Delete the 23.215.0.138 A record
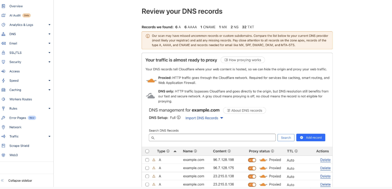Image resolution: width=392 pixels, height=189 pixels. [x=325, y=176]
